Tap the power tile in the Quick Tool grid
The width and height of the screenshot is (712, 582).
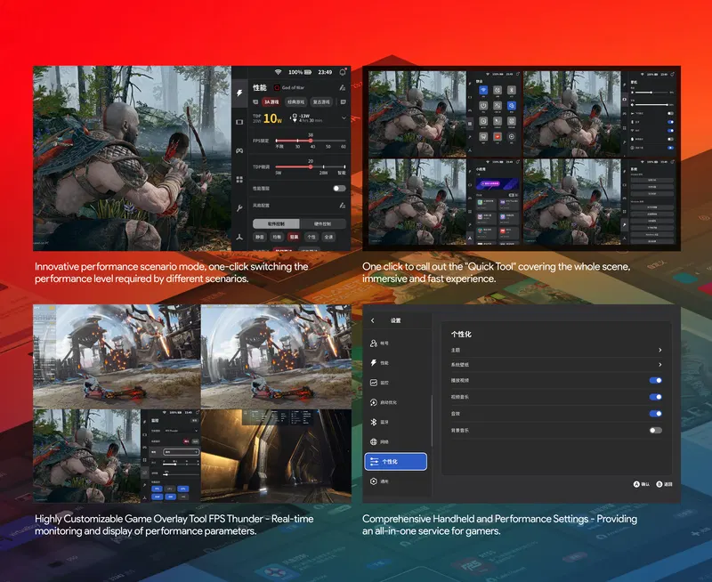coord(483,106)
